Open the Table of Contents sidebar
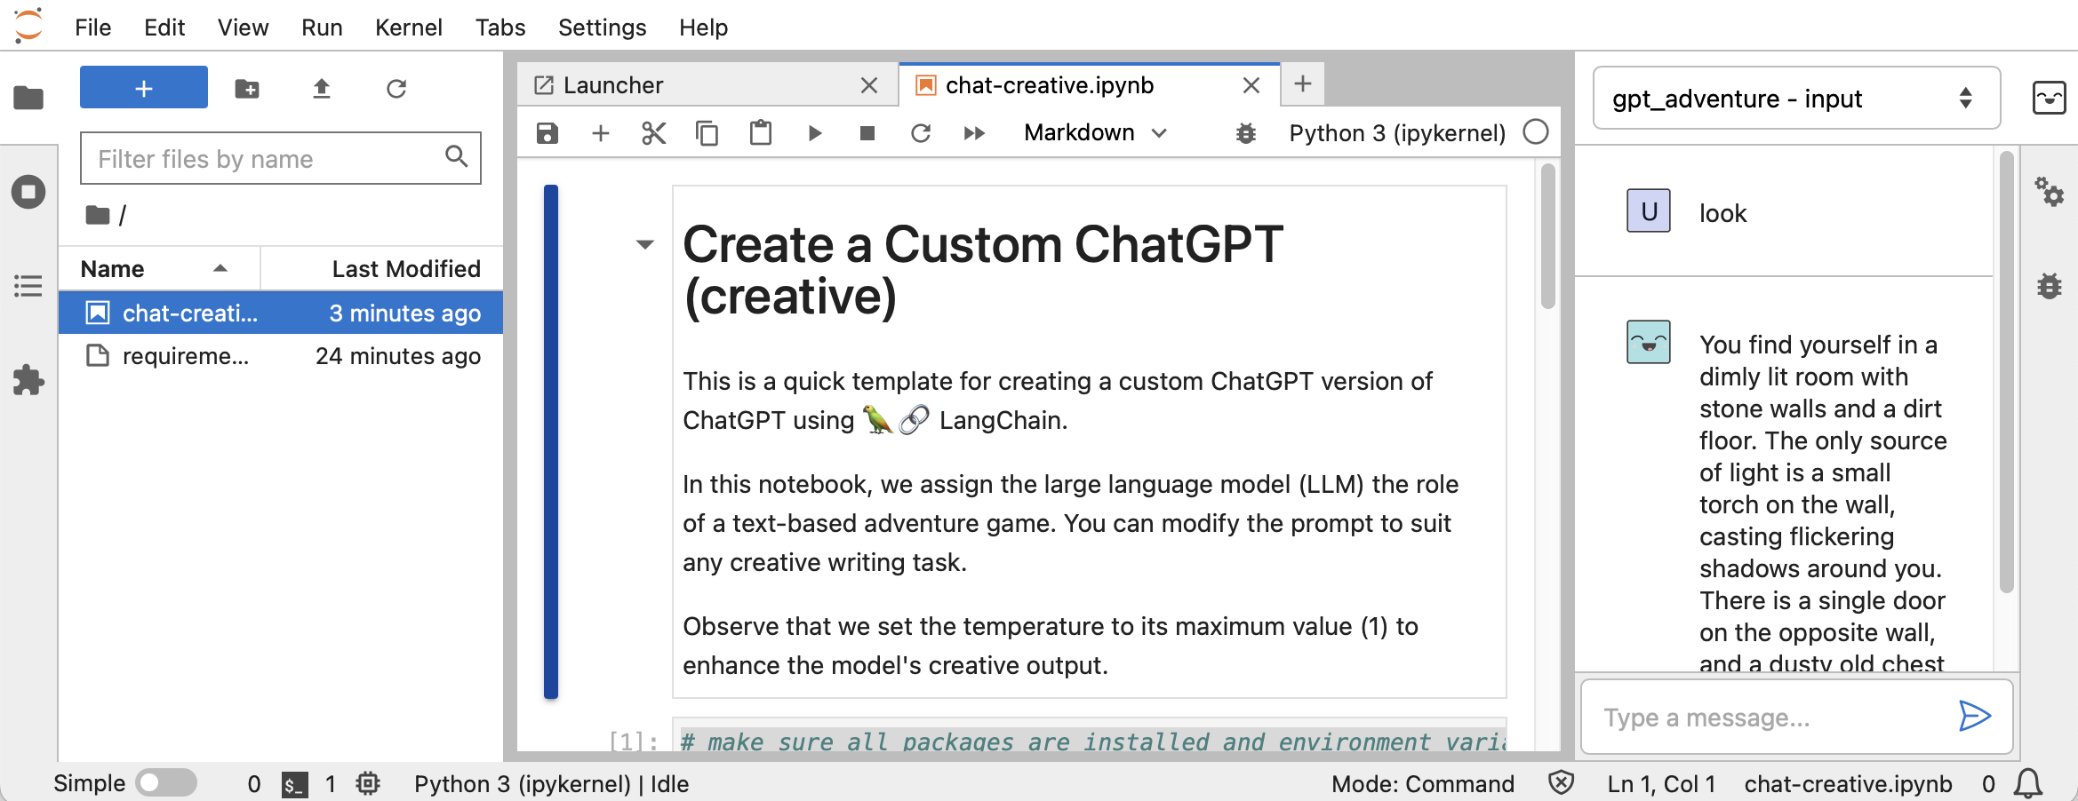 (28, 286)
